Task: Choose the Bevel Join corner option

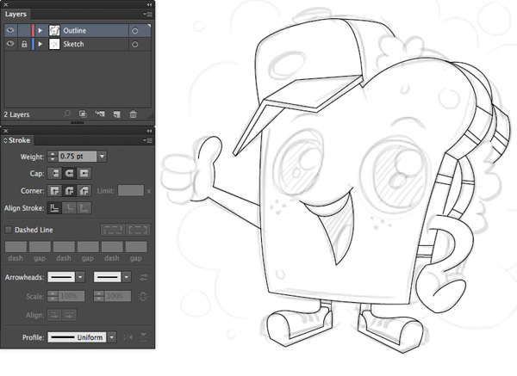Action: click(84, 190)
